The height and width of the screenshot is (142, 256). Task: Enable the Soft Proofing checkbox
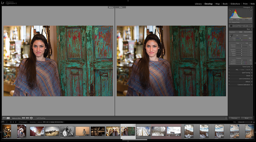point(35,118)
